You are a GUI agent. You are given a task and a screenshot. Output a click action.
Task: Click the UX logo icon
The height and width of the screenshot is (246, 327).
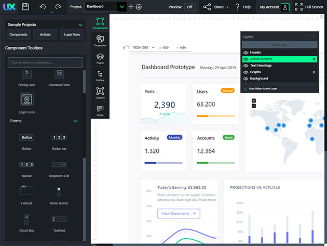coord(9,7)
